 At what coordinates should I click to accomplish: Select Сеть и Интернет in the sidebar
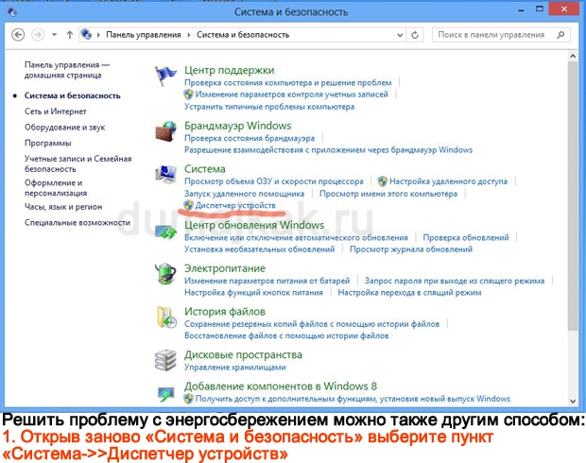[x=56, y=111]
